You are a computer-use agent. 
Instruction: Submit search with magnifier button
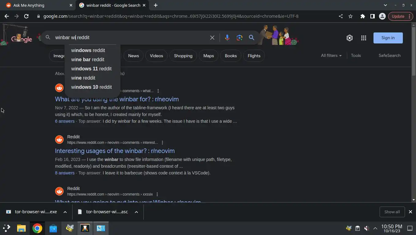tap(251, 38)
